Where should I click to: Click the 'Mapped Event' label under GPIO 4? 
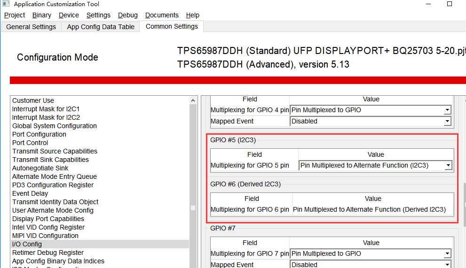(232, 122)
